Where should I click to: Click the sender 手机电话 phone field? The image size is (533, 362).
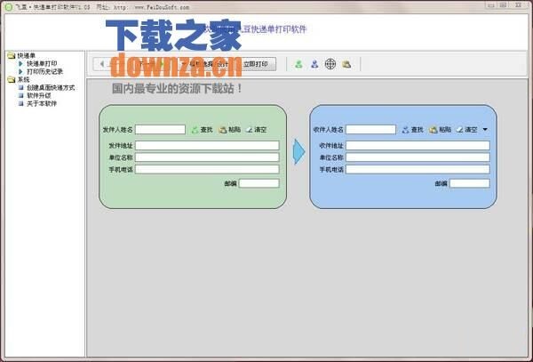207,169
